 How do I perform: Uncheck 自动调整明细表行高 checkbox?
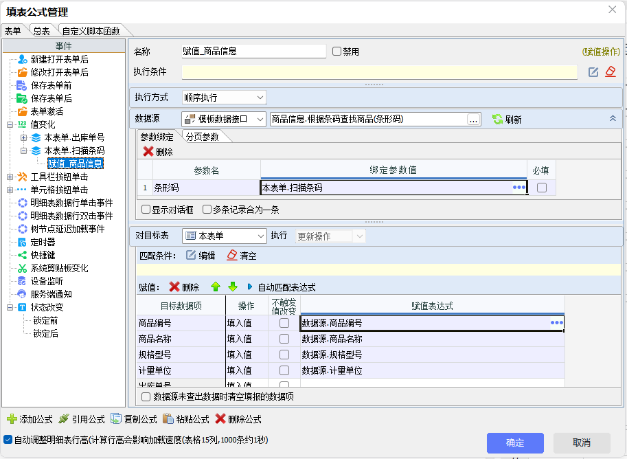point(8,440)
